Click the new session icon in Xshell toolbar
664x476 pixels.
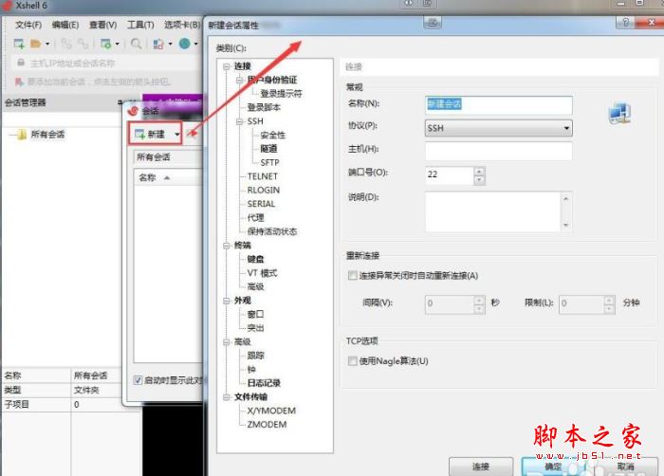click(19, 44)
